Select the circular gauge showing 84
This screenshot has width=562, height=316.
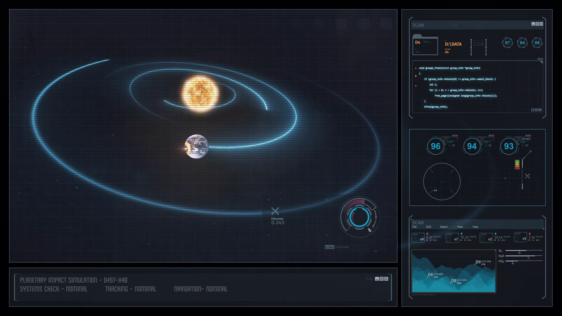pos(522,43)
